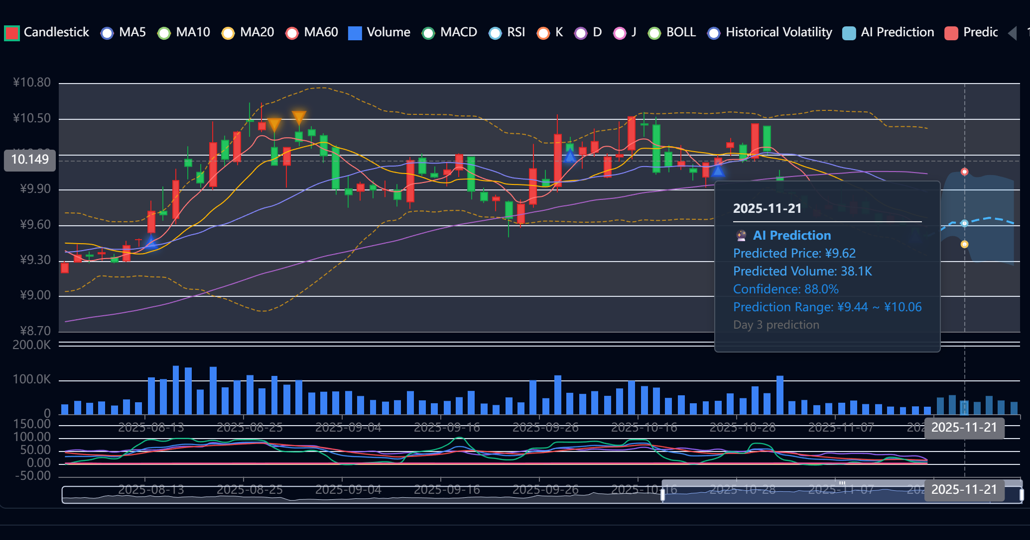The width and height of the screenshot is (1030, 540).
Task: Click the blue up-triangle marker near 2025-08-13
Action: click(x=151, y=243)
